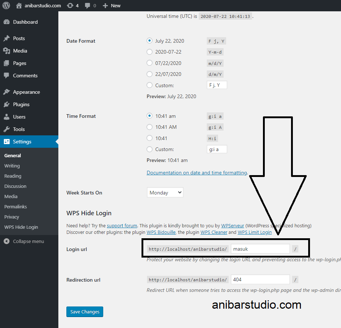The width and height of the screenshot is (341, 328).
Task: Click Collapse menu text
Action: tap(28, 241)
